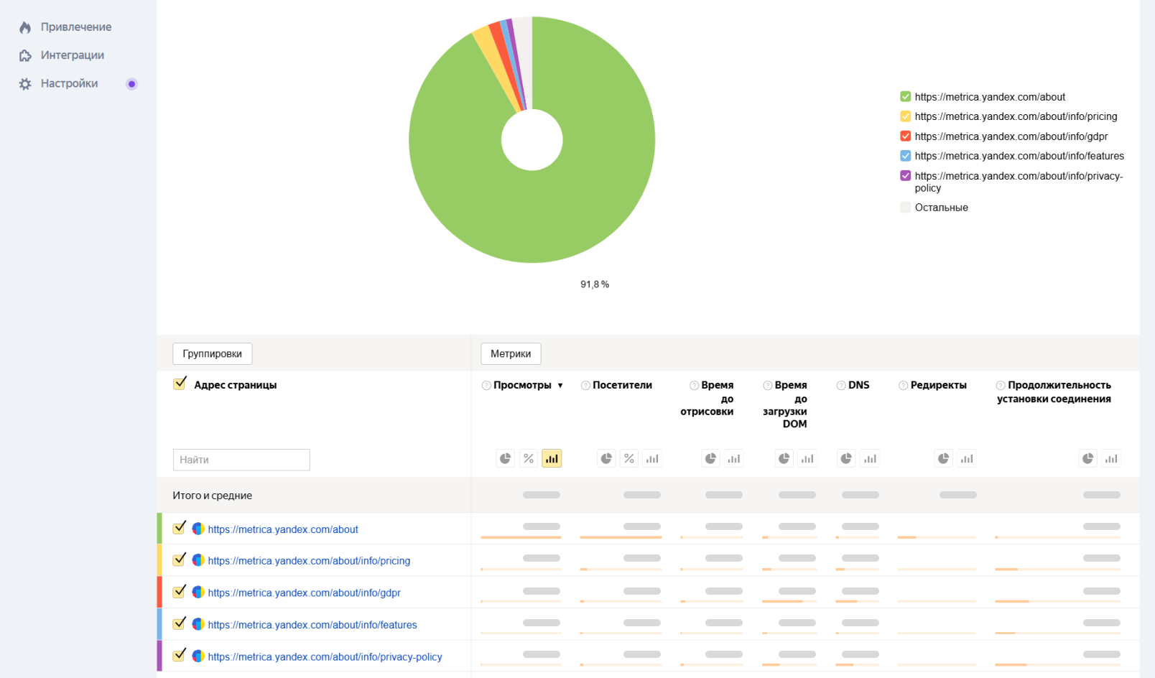Image resolution: width=1155 pixels, height=678 pixels.
Task: Open the Группировки dropdown
Action: pos(213,354)
